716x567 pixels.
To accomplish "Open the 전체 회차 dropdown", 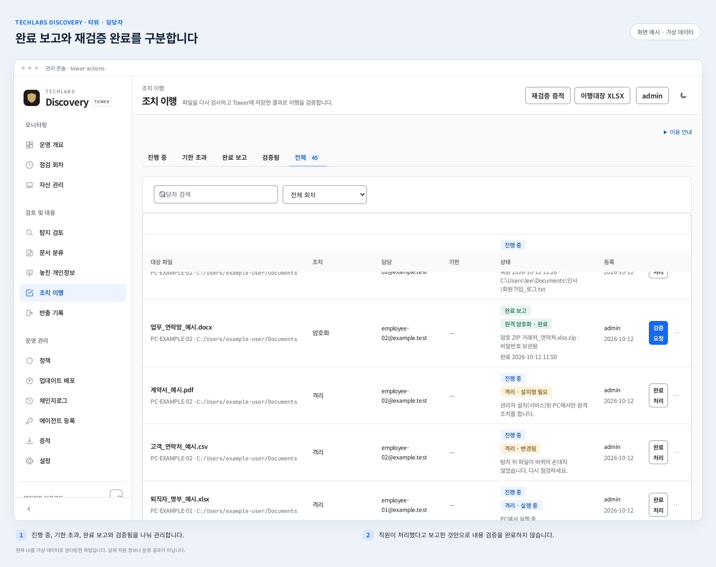I will pos(325,195).
